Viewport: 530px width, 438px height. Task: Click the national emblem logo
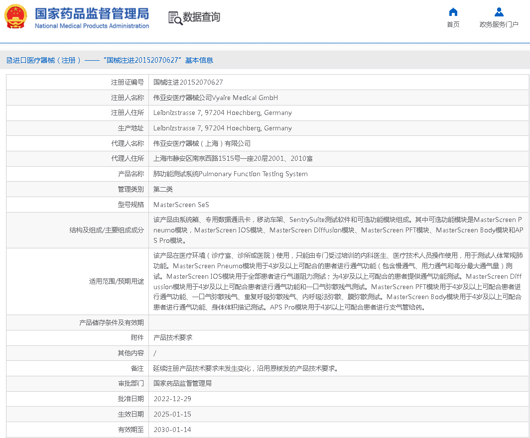[x=16, y=16]
